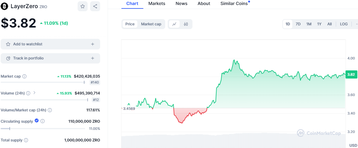The height and width of the screenshot is (148, 358).
Task: Open the Similar Coins tab
Action: (234, 3)
